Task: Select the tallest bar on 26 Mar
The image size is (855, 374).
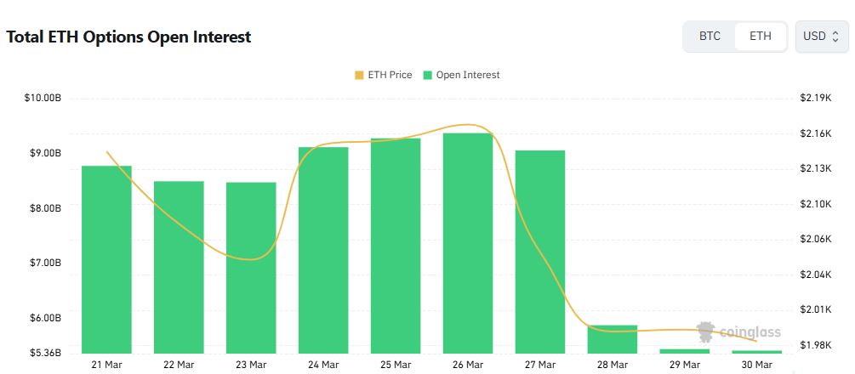Action: click(x=468, y=243)
